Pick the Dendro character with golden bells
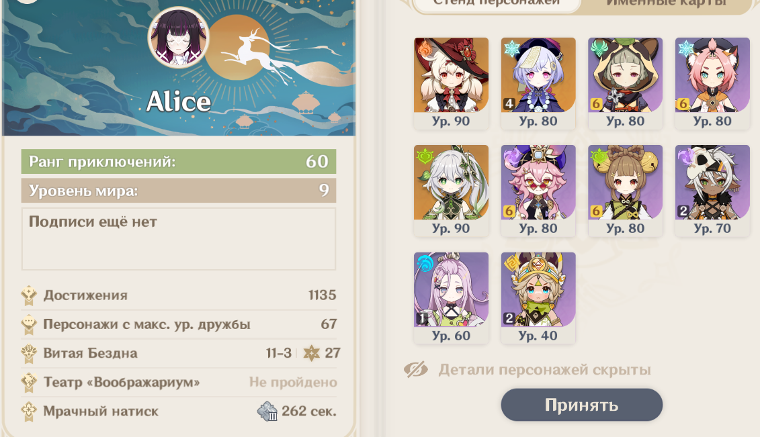 [x=625, y=190]
